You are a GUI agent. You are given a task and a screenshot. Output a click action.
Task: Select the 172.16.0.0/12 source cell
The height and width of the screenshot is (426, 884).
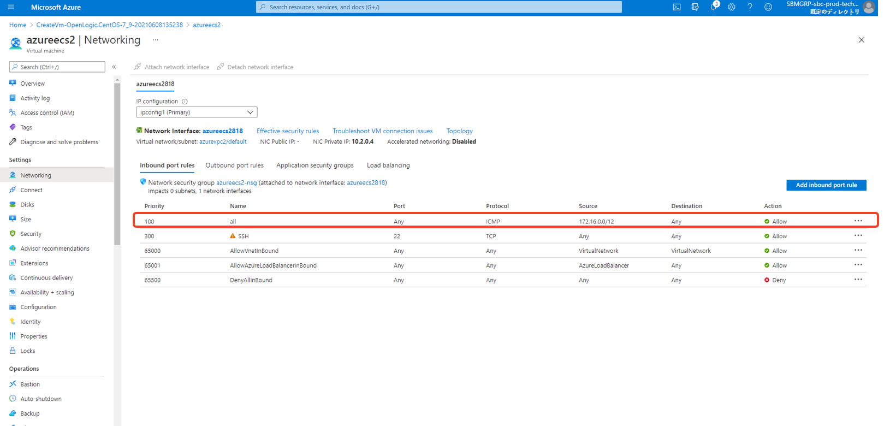click(596, 221)
